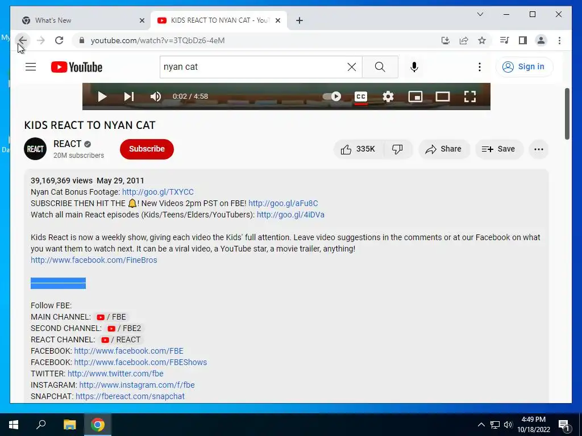The image size is (582, 436).
Task: Open the FBE main channel link
Action: click(111, 317)
